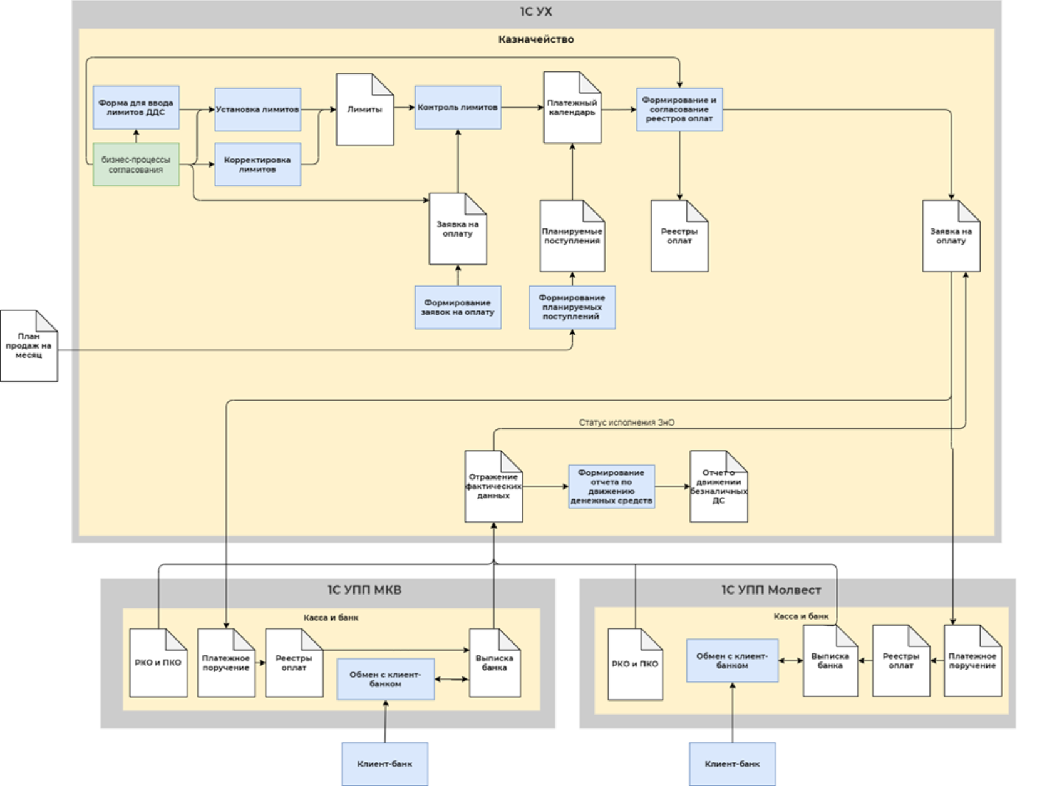
Task: Click Формирование отчета по движению денежных средств block
Action: (612, 486)
